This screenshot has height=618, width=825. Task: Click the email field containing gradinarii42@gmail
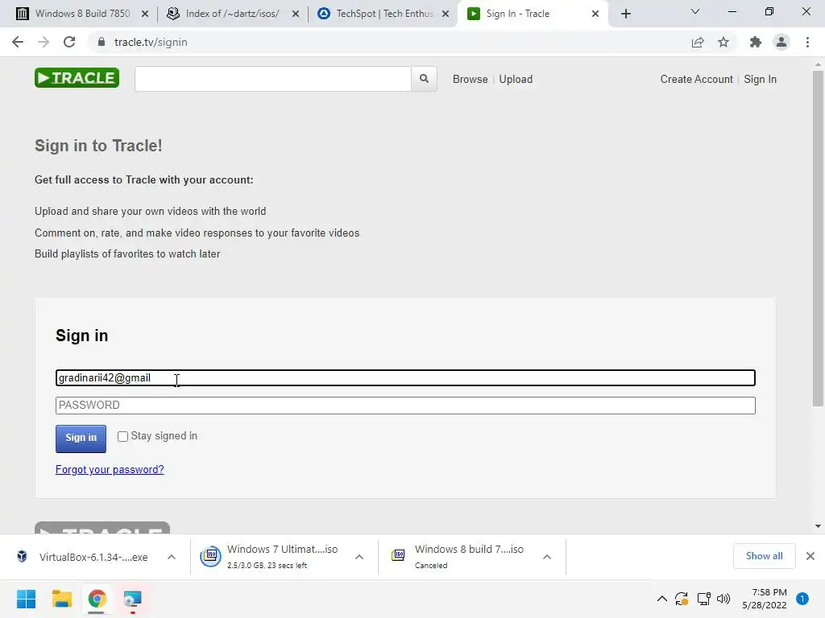click(405, 378)
